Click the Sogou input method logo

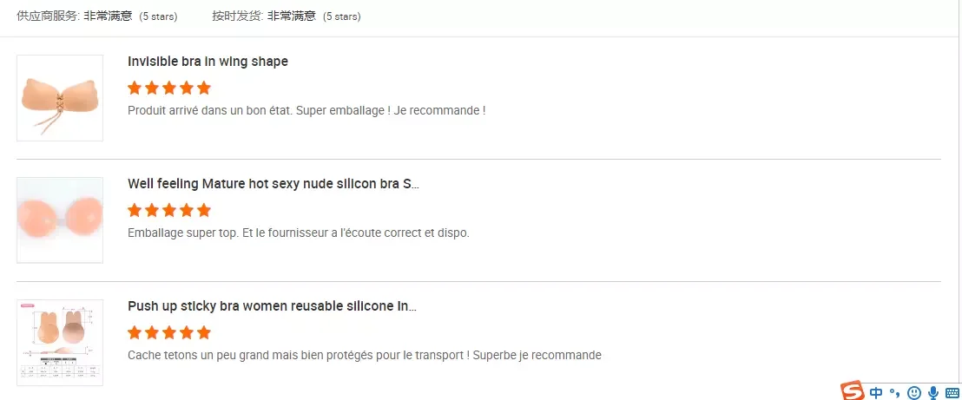(853, 391)
